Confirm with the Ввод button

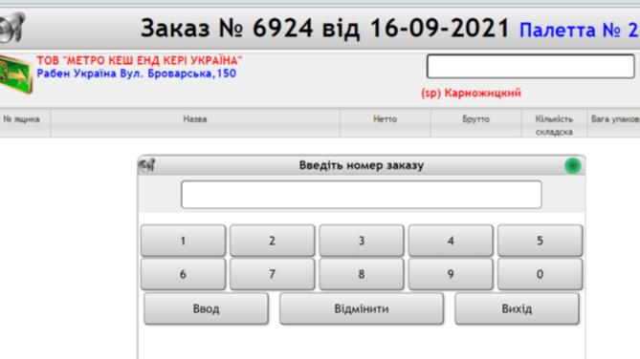[206, 308]
